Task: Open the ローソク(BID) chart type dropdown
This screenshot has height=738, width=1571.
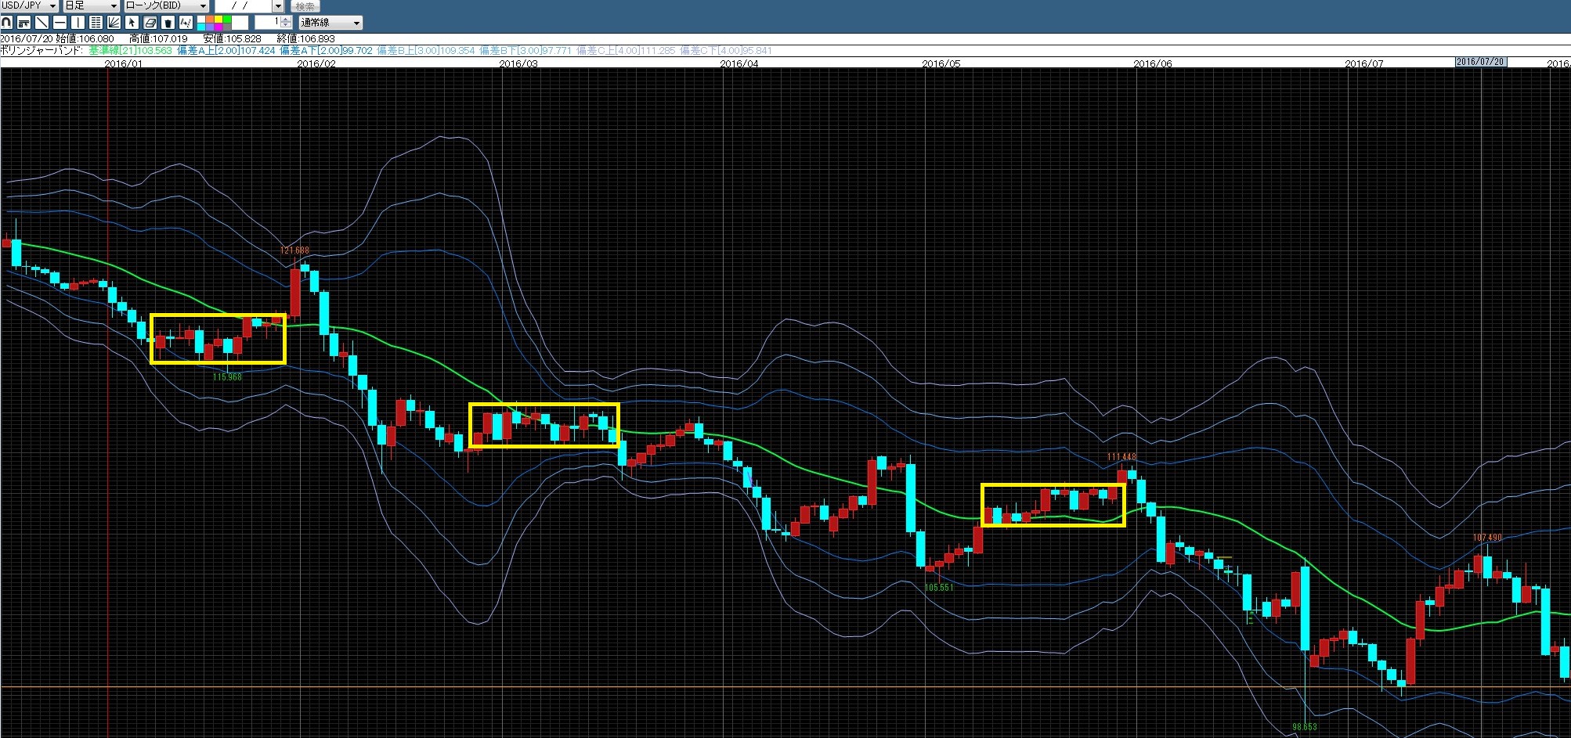Action: [x=166, y=5]
